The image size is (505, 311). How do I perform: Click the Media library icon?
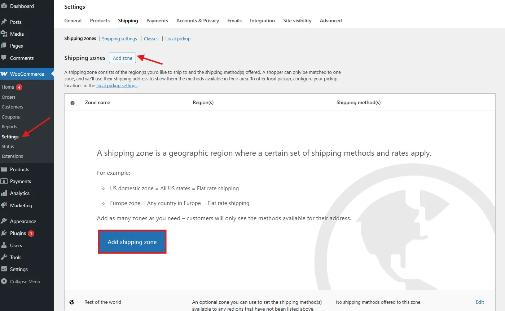pos(4,34)
